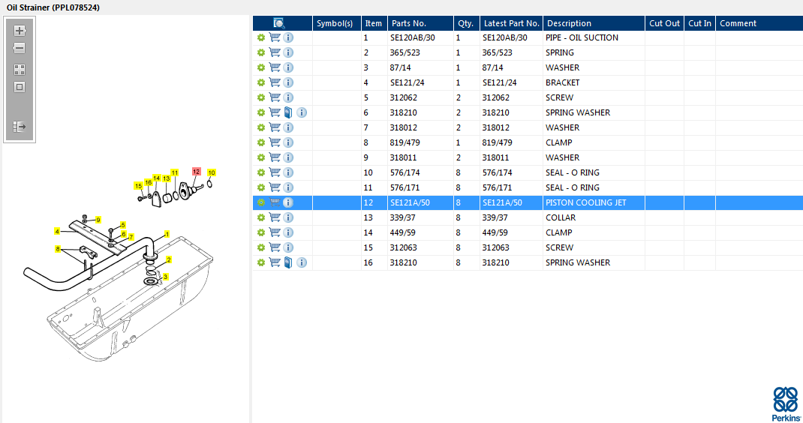Click description BRACKET
The width and height of the screenshot is (803, 423).
562,82
